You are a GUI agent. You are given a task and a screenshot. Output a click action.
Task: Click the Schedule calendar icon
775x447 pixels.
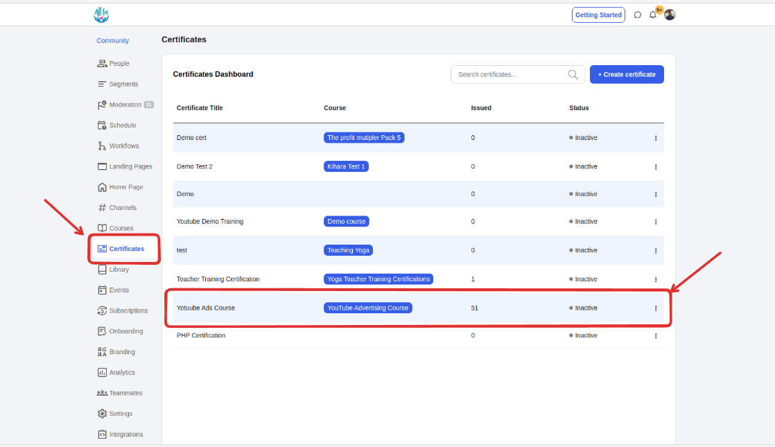click(x=102, y=125)
